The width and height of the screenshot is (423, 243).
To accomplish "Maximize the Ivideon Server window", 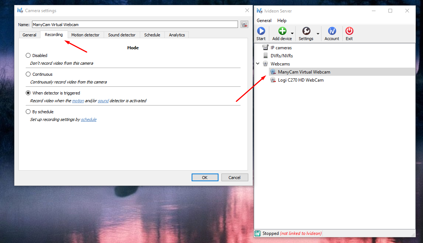I will pyautogui.click(x=390, y=11).
